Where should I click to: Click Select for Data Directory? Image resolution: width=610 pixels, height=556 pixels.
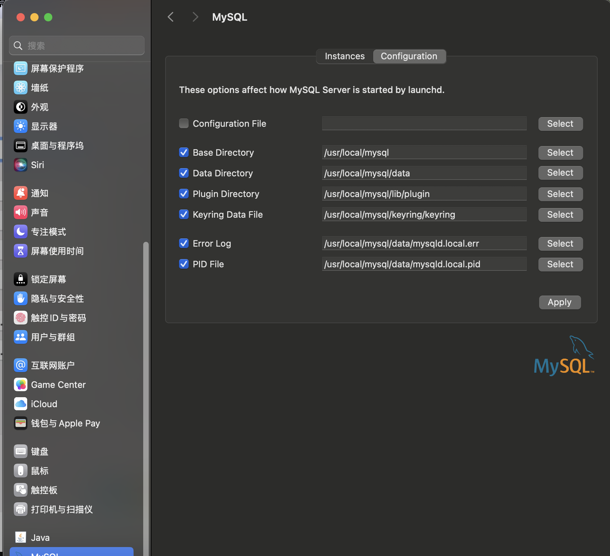[560, 173]
